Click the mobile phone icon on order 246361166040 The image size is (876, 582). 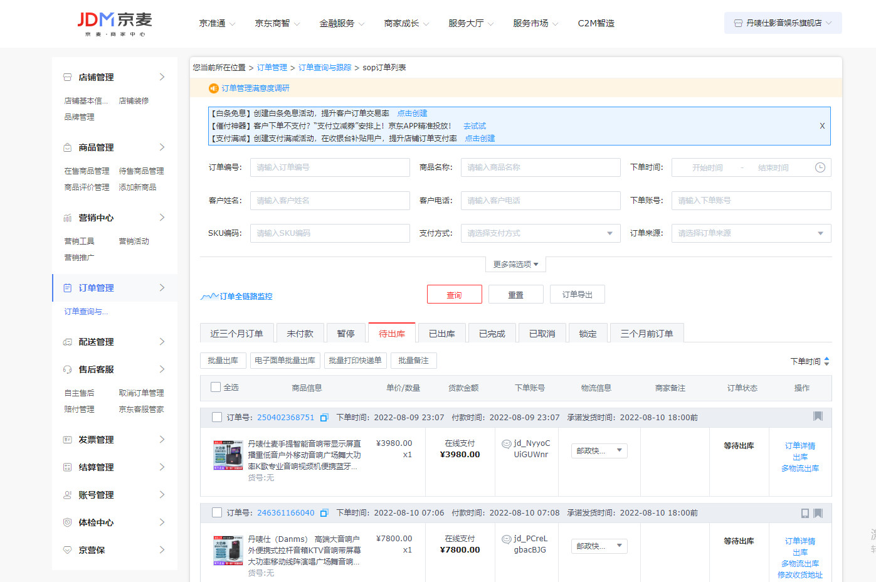(805, 513)
